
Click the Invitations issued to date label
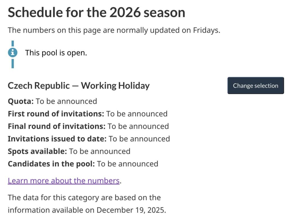tap(57, 139)
